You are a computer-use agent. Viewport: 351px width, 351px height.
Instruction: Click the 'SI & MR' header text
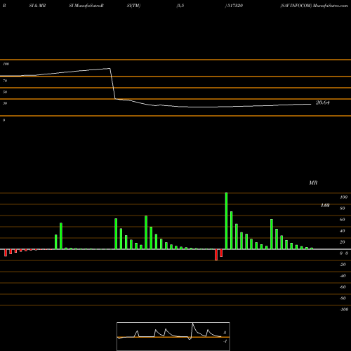tap(37, 6)
